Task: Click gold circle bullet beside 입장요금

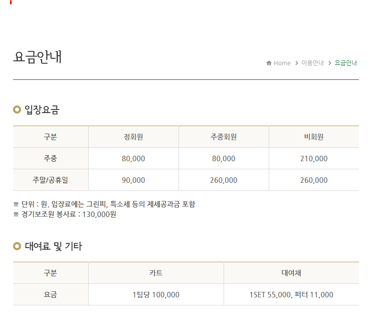Action: [x=17, y=110]
